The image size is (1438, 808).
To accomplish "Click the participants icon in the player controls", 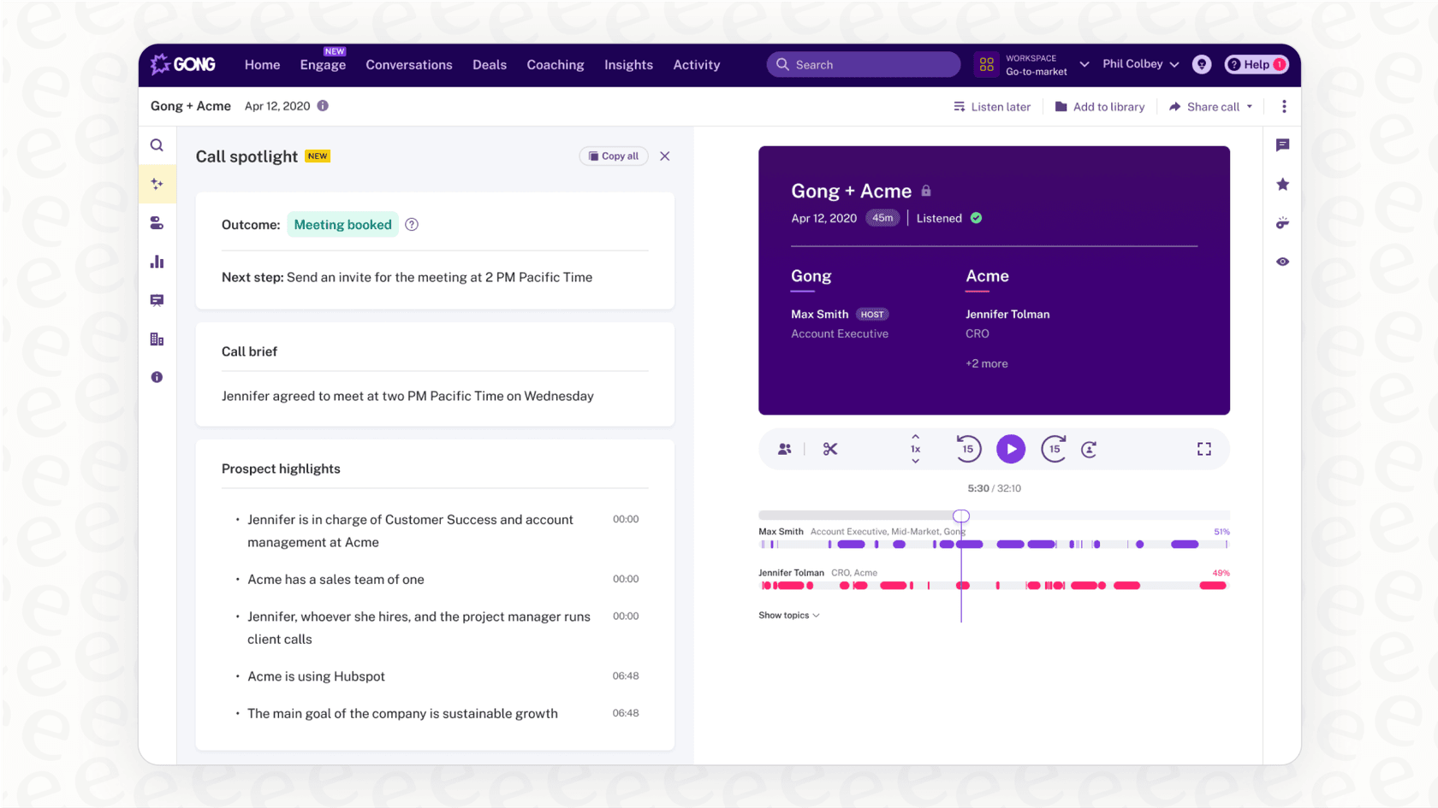I will [784, 448].
